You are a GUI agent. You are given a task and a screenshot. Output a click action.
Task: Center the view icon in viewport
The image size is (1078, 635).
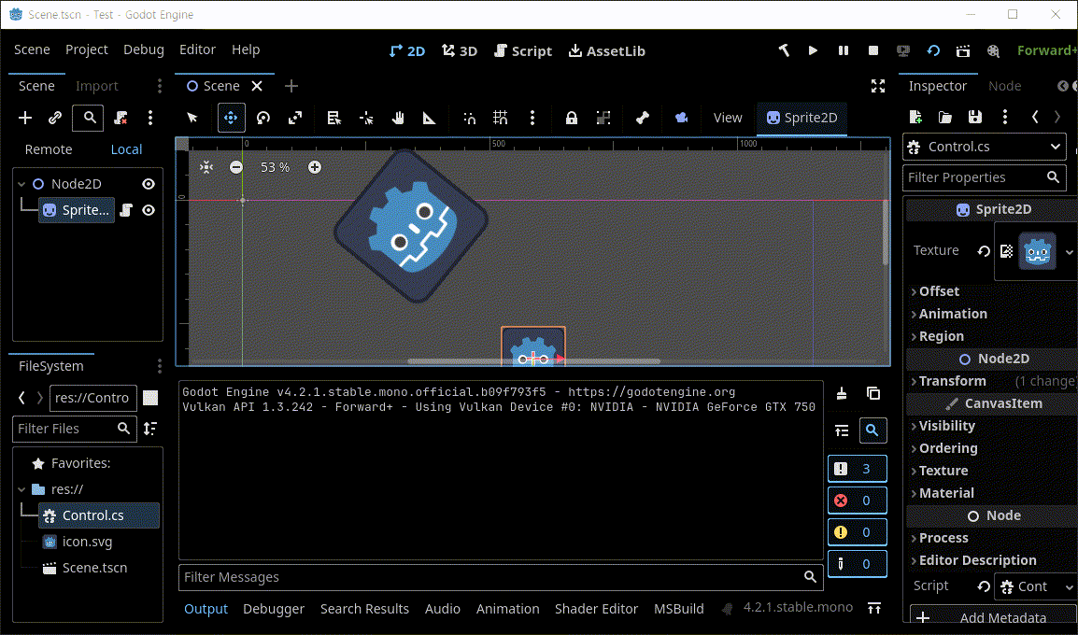[x=206, y=167]
